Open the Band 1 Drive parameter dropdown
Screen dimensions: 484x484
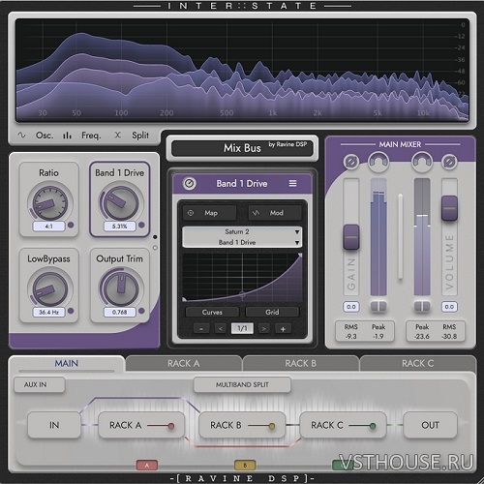click(x=242, y=242)
